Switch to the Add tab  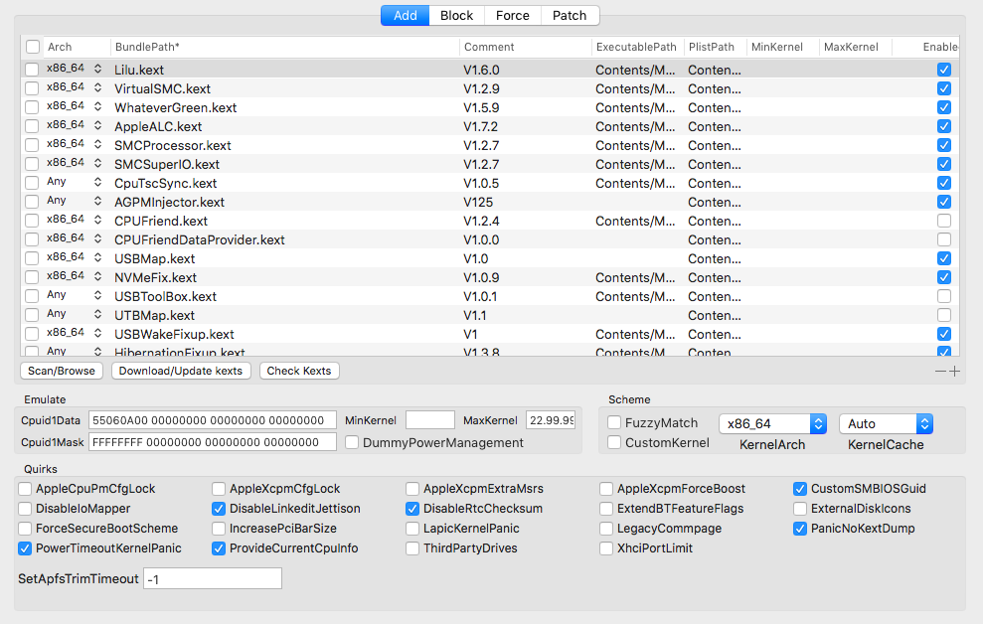coord(405,16)
